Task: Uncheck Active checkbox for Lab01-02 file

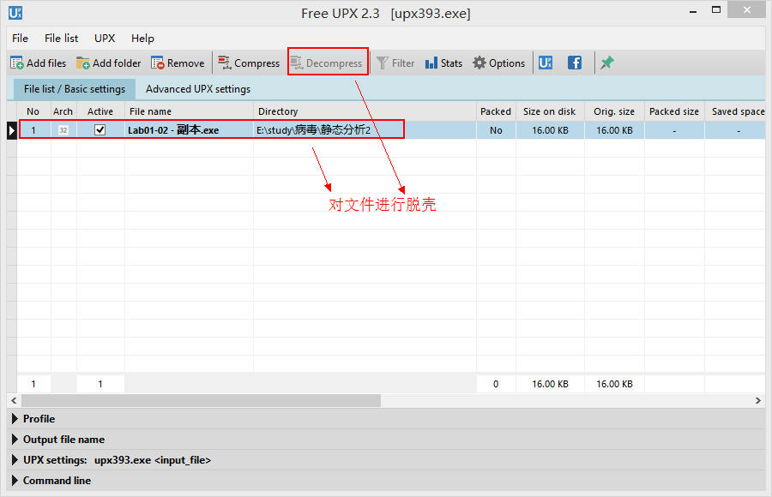Action: point(100,130)
